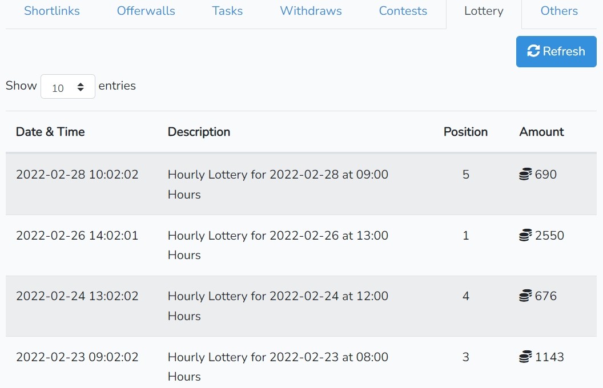Click the coins icon beside amount 690

tap(525, 174)
